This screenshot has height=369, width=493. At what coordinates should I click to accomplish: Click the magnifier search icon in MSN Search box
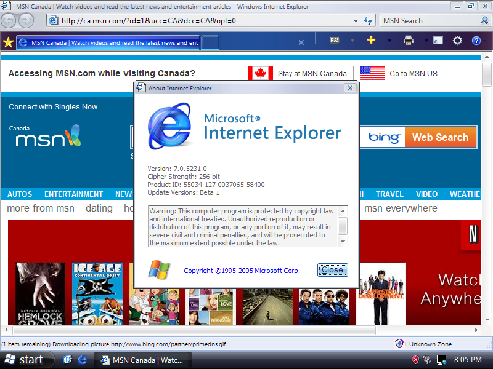coord(484,21)
